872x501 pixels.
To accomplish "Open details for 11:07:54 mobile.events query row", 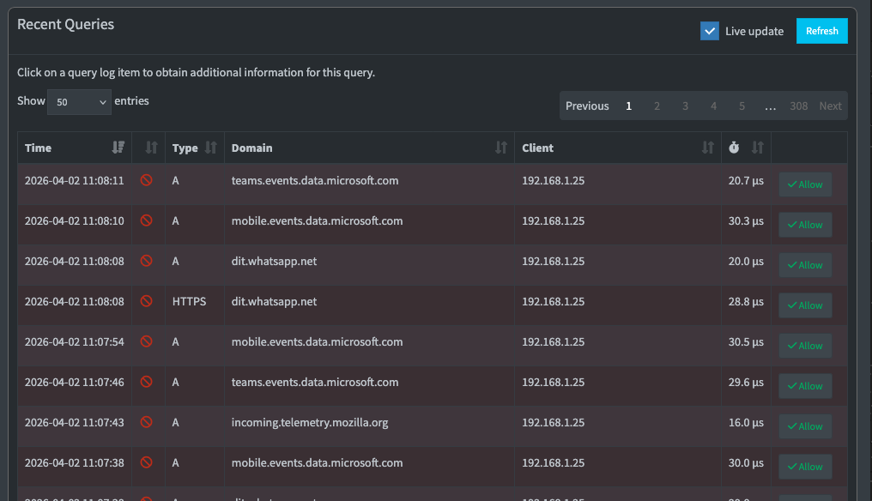I will click(x=316, y=341).
